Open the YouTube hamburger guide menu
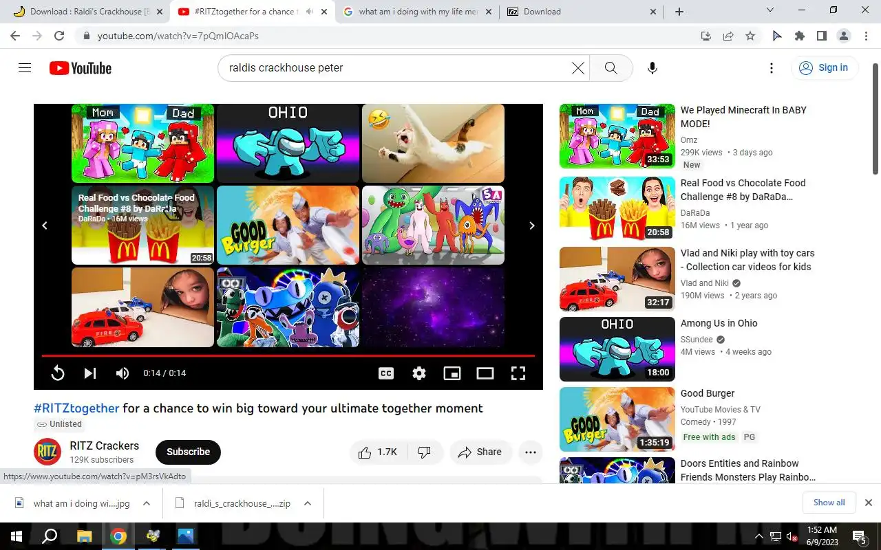The height and width of the screenshot is (550, 881). [x=25, y=68]
